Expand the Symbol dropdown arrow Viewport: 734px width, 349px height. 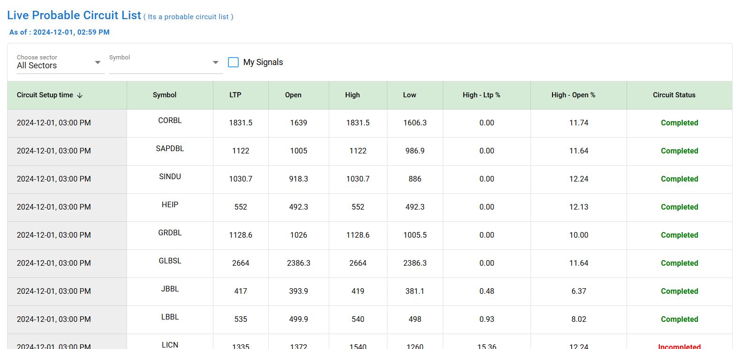[216, 62]
